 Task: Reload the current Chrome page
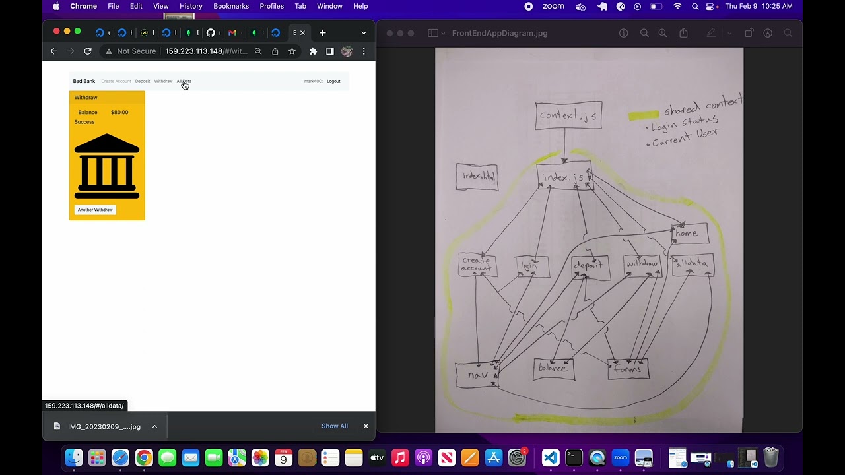click(x=88, y=51)
